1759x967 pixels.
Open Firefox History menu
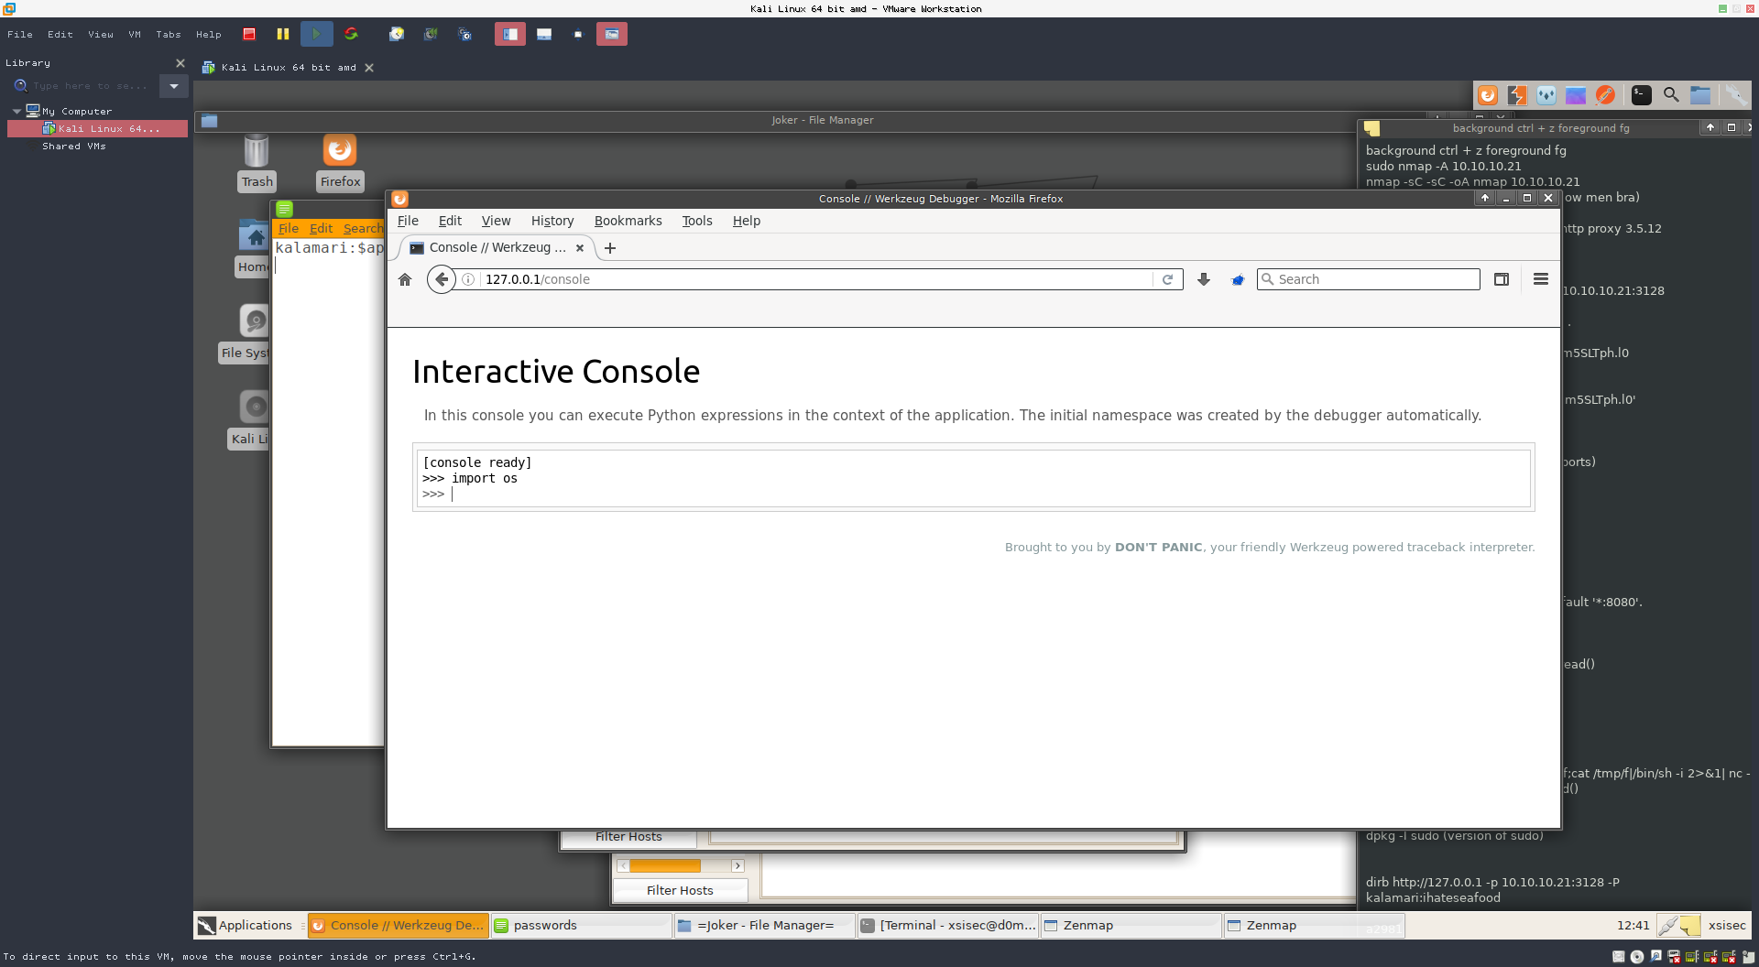coord(552,221)
